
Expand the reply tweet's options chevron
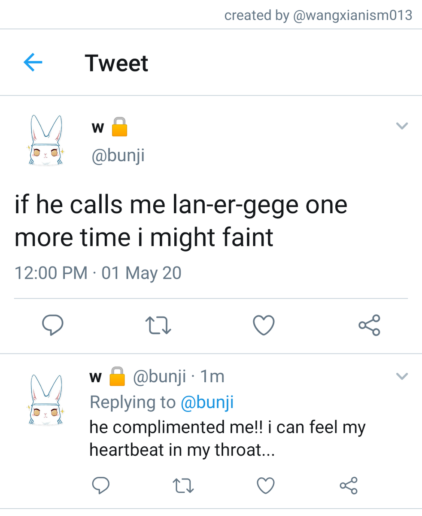point(401,377)
